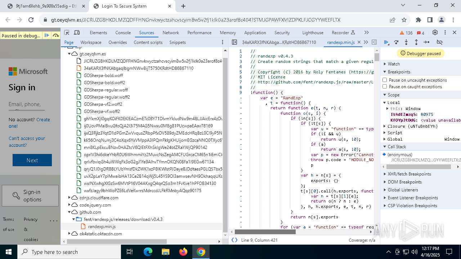Share this page icon
461x259 pixels.
point(393,20)
